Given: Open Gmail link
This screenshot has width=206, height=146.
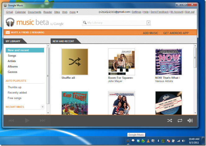Looking at the screenshot, I should point(9,12).
